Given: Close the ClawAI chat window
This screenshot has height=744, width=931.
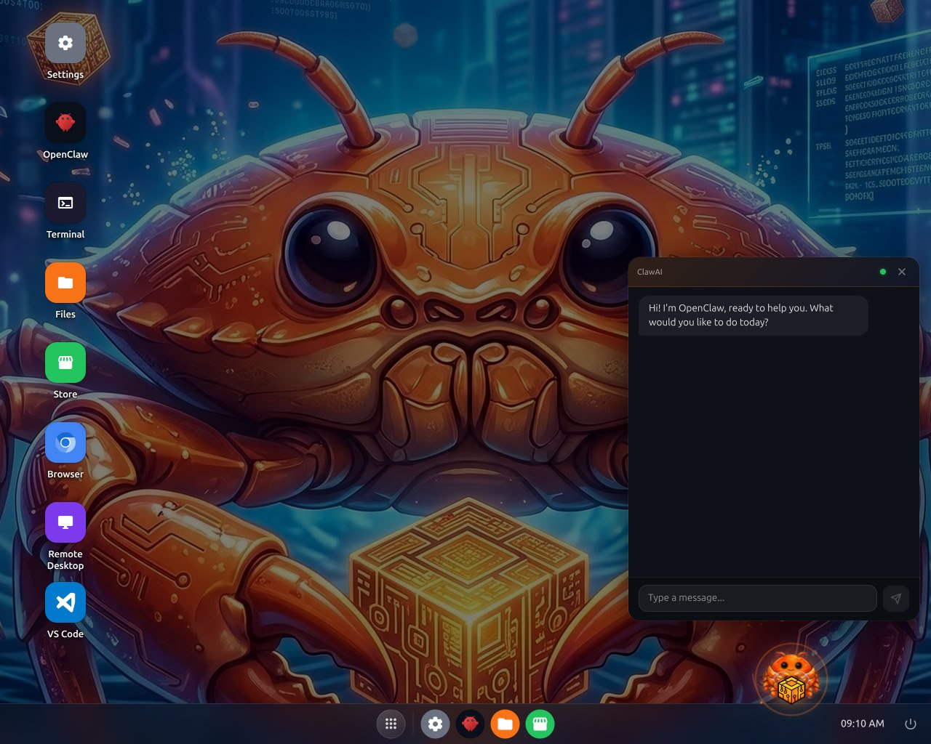Looking at the screenshot, I should 902,272.
